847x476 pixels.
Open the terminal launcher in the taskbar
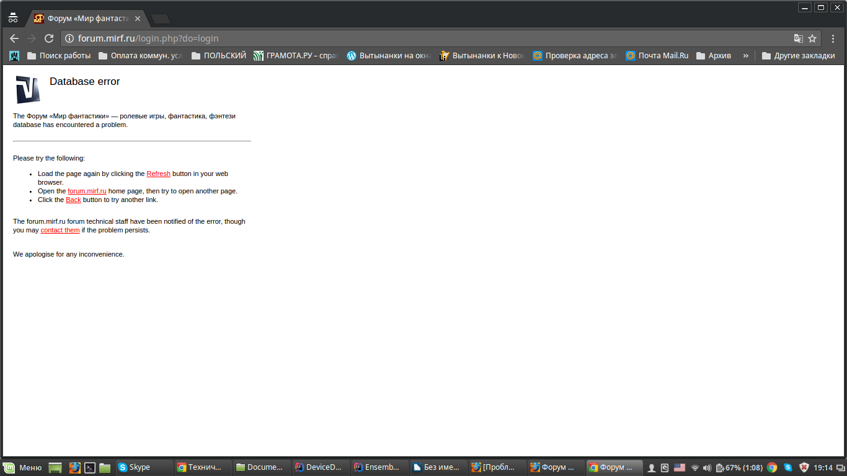tap(90, 467)
